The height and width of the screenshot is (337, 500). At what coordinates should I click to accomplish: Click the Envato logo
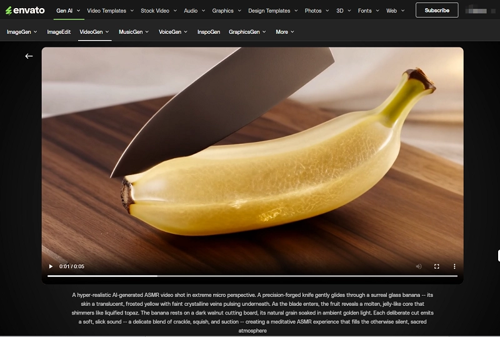(25, 11)
